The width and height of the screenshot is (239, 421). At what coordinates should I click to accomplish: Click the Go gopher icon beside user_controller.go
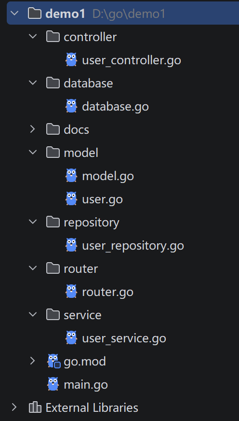[x=71, y=59]
